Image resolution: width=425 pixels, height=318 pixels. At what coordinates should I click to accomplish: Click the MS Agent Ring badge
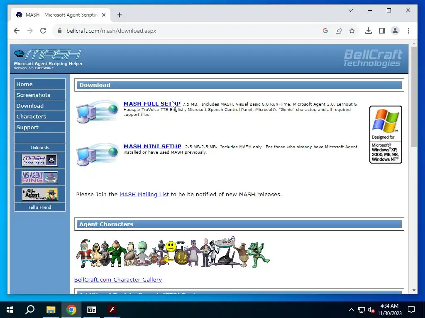click(x=40, y=177)
